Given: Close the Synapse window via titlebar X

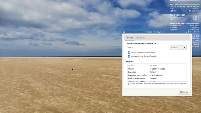Looking at the screenshot, I should click(191, 32).
